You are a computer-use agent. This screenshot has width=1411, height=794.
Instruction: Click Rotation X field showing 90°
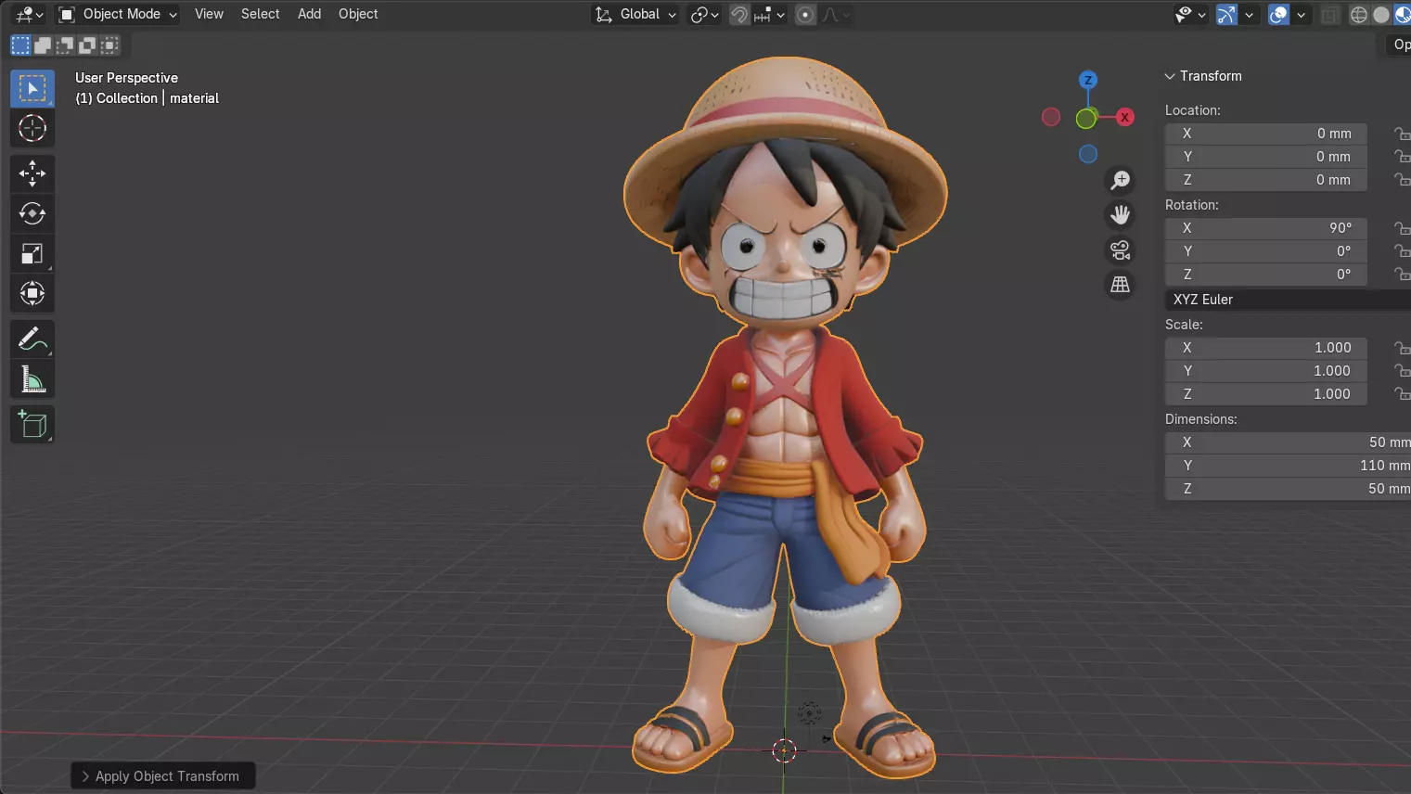[x=1266, y=228]
